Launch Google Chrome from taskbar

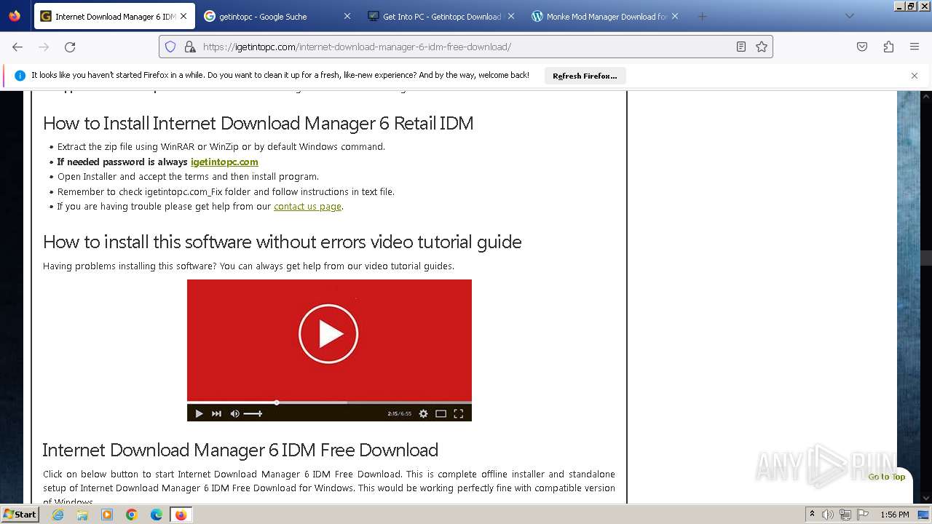pos(132,515)
